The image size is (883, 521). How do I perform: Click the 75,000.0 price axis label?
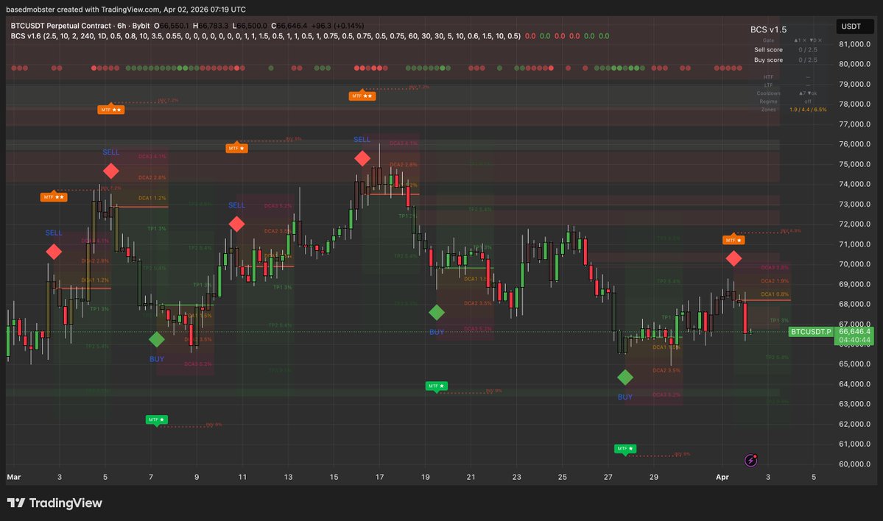click(x=854, y=164)
